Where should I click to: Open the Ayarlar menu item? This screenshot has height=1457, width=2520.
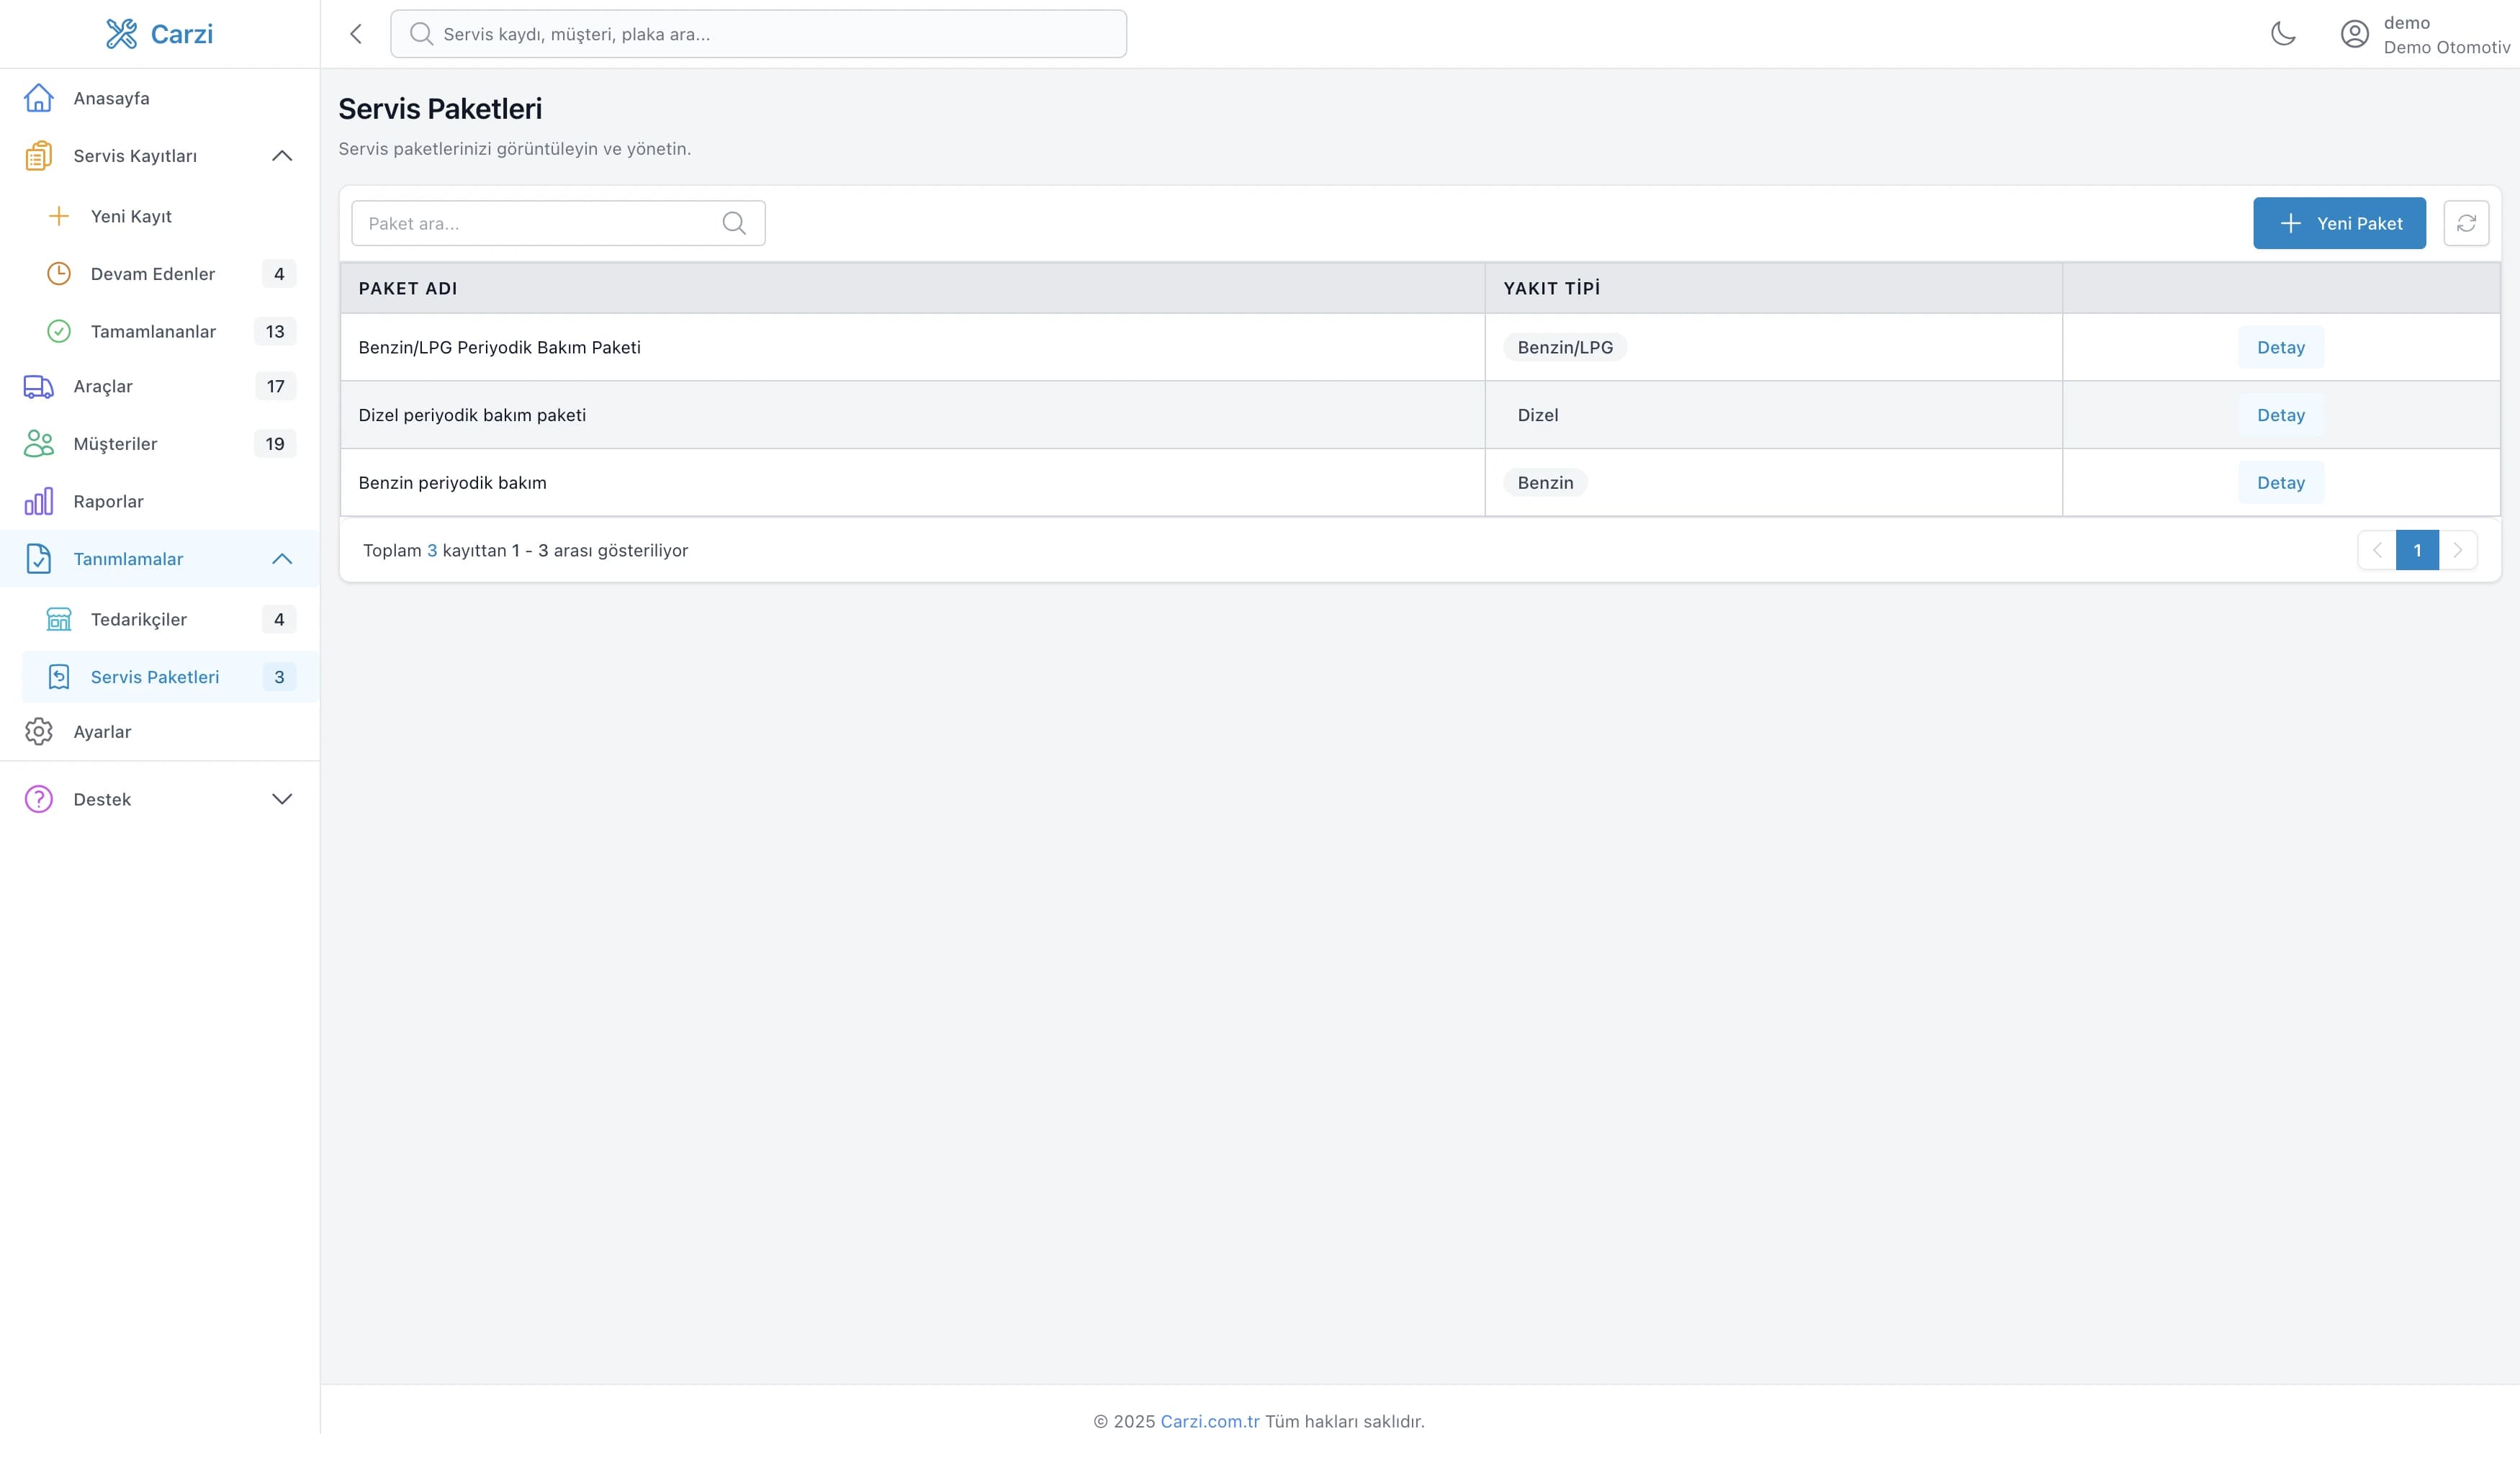pyautogui.click(x=160, y=732)
